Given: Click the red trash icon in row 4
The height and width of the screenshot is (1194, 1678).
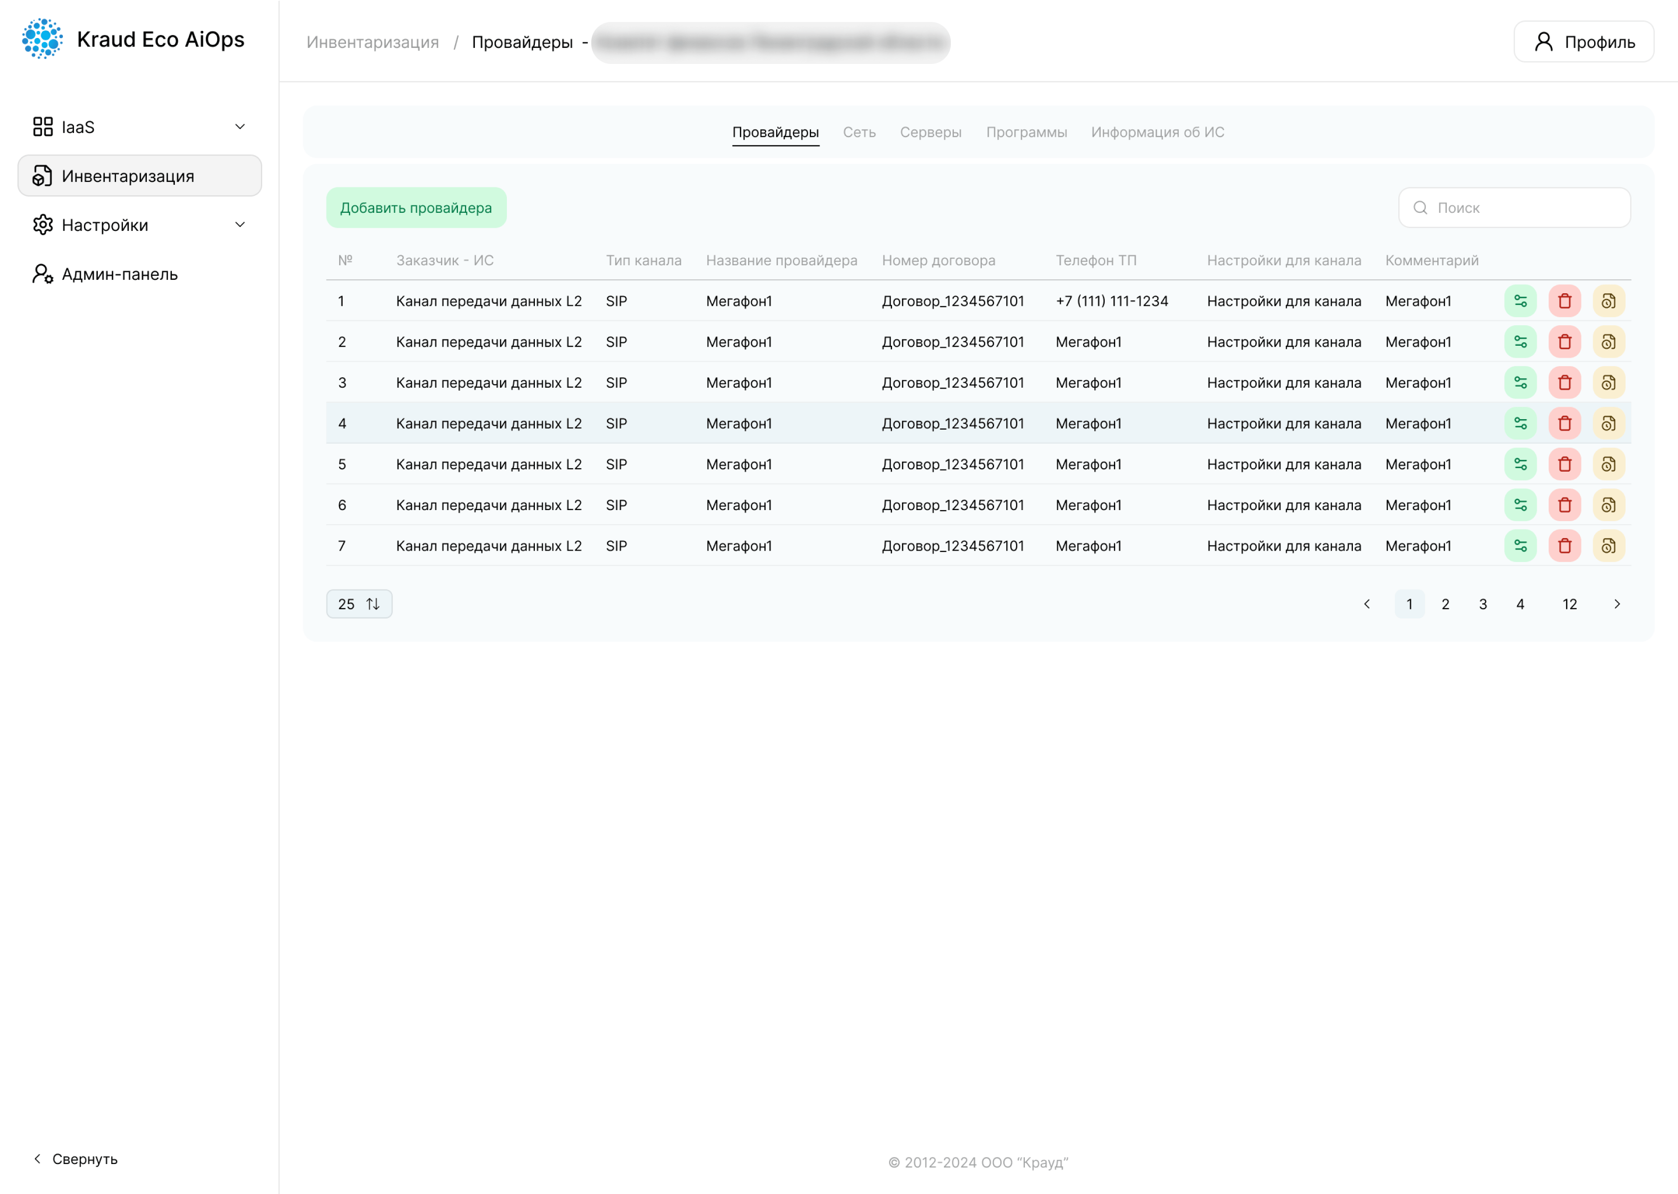Looking at the screenshot, I should click(x=1564, y=424).
